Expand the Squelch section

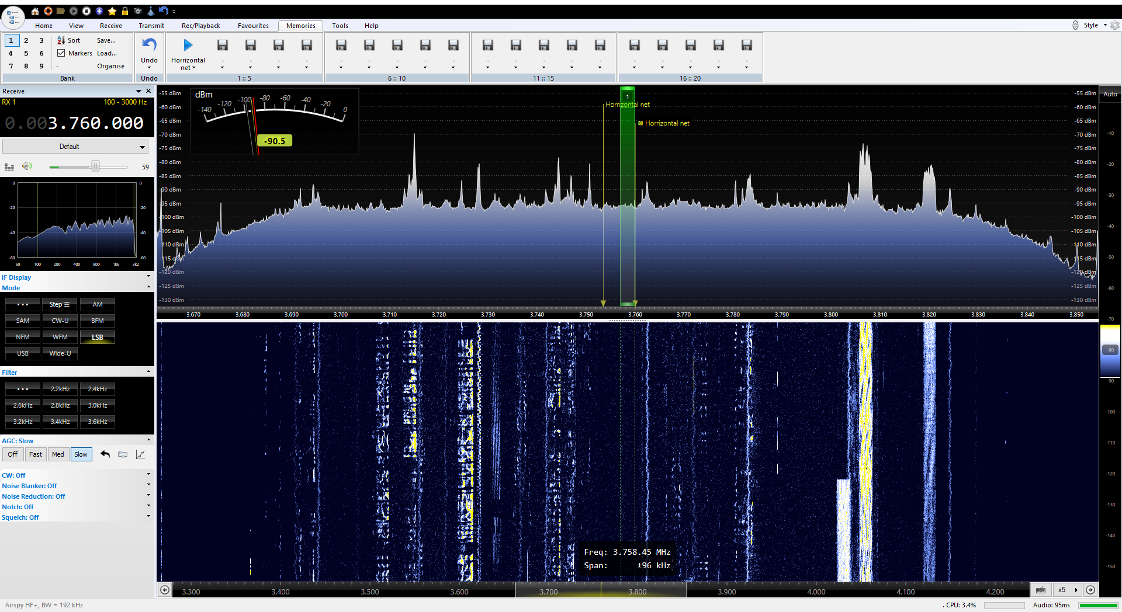coord(148,517)
